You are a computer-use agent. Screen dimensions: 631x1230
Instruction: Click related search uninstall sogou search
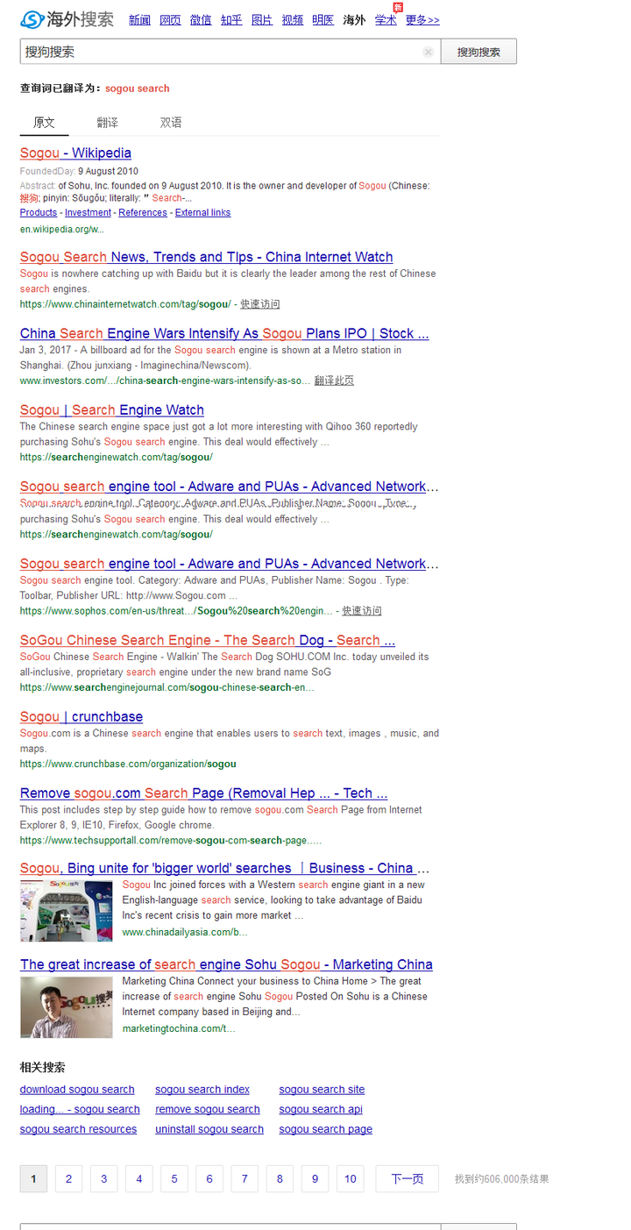[x=209, y=1129]
